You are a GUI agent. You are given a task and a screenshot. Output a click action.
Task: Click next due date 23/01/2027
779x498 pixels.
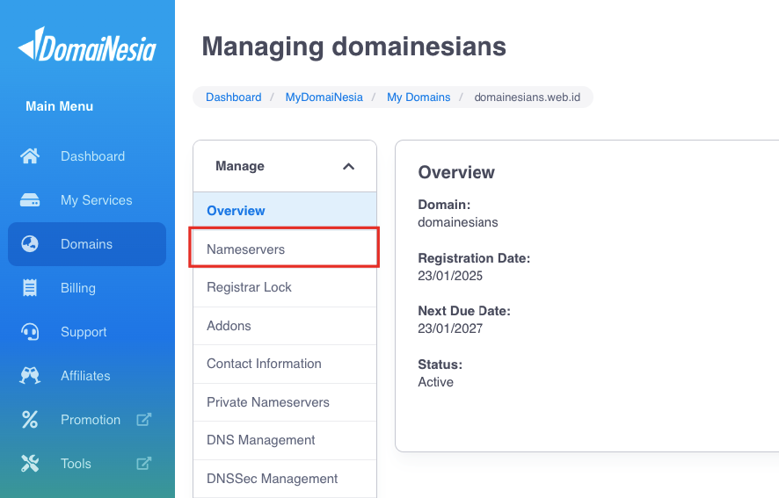click(450, 328)
